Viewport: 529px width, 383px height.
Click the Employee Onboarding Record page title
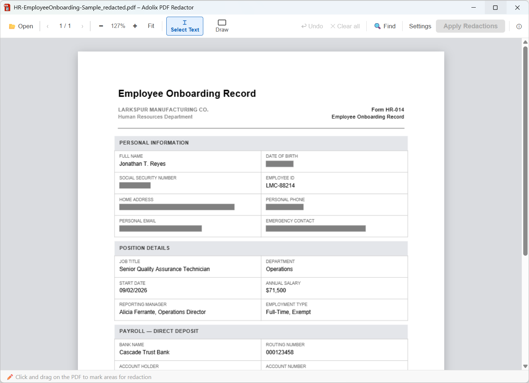coord(187,94)
